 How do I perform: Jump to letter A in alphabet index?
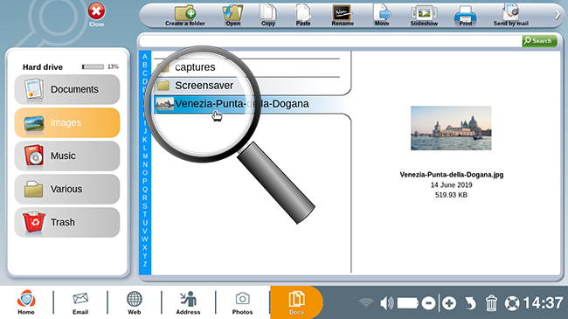point(145,57)
